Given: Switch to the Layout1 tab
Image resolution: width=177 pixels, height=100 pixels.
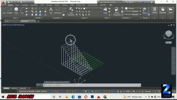Looking at the screenshot, I should pos(14,88).
